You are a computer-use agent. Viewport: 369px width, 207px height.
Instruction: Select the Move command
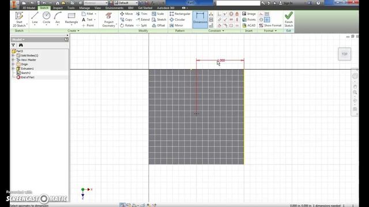[x=126, y=14]
